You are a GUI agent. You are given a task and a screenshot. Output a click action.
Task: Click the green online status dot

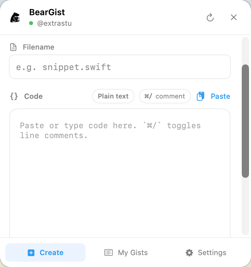31,23
